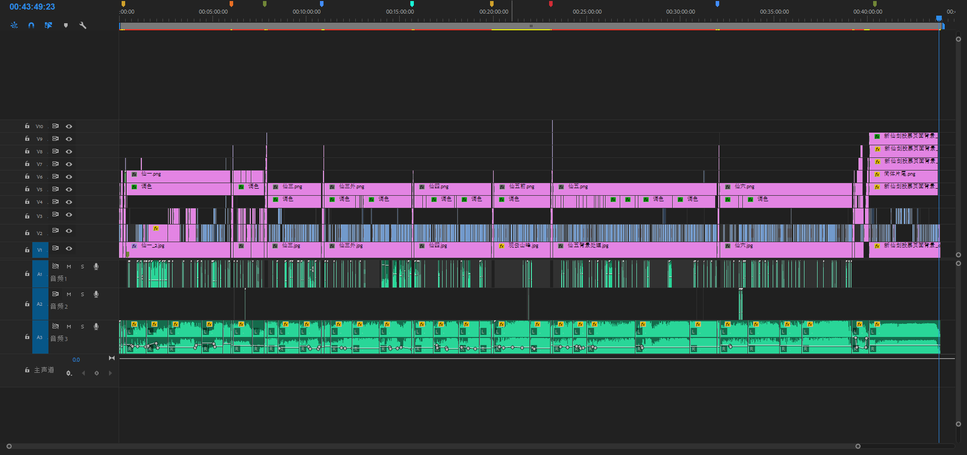967x455 pixels.
Task: Toggle sync lock on audio track A2
Action: (56, 294)
